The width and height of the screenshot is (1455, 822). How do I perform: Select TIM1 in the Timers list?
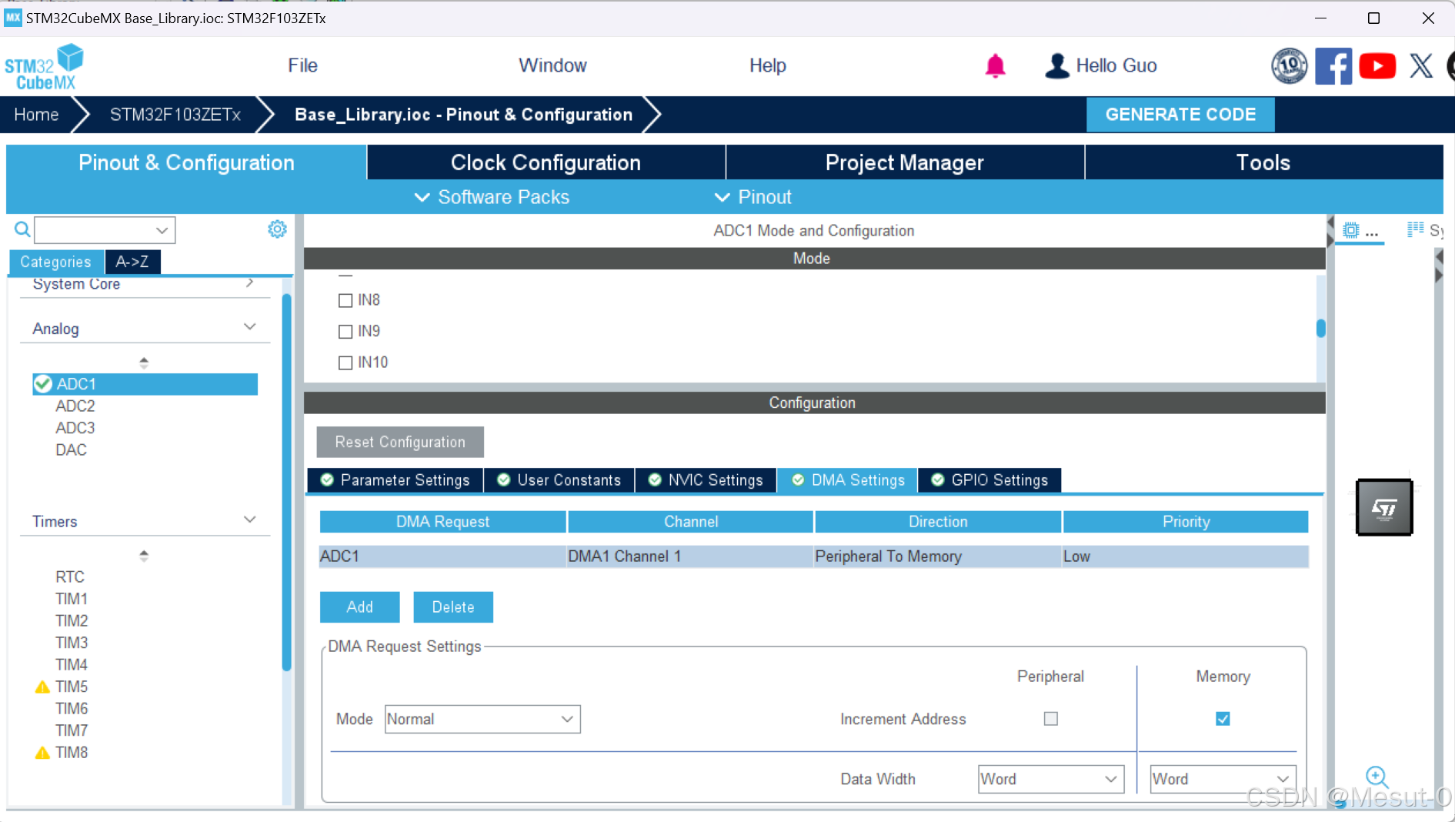[x=72, y=599]
